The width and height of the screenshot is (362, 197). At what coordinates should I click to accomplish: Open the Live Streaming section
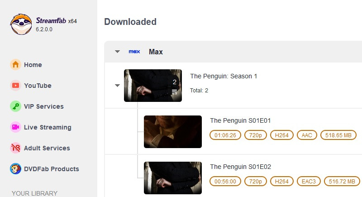[x=48, y=127]
